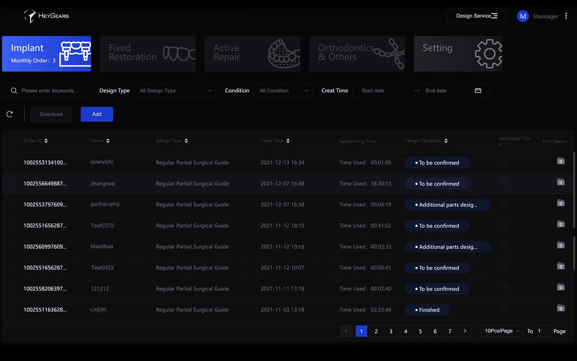577x361 pixels.
Task: Focus the keyword search field
Action: (50, 91)
